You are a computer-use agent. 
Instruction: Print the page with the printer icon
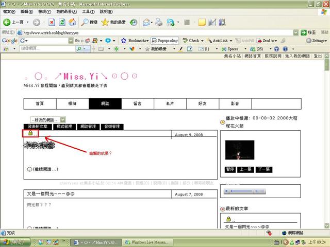[159, 22]
